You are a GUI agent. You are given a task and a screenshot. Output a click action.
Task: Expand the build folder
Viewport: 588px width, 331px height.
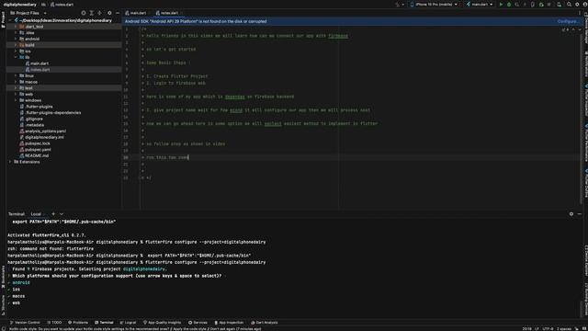16,45
